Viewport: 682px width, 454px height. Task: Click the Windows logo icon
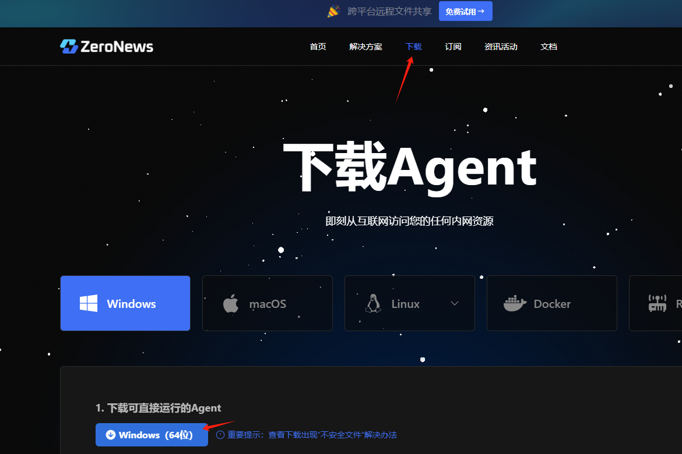[89, 303]
